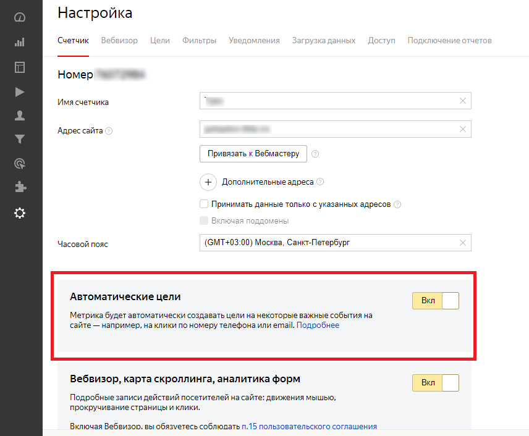Screen dimensions: 529x436
Task: Click the funnel icon in left sidebar
Action: tap(20, 139)
